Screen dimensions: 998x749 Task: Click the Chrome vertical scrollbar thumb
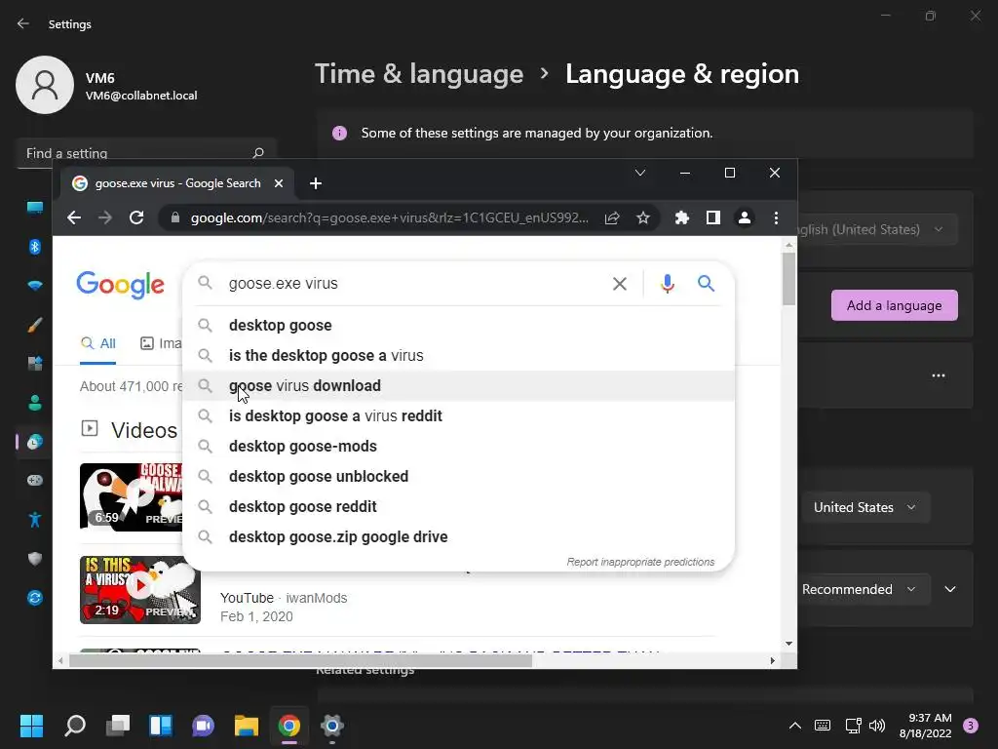(788, 278)
